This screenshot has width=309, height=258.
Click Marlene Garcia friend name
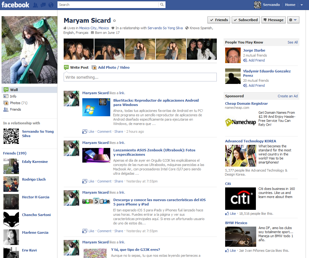35,233
